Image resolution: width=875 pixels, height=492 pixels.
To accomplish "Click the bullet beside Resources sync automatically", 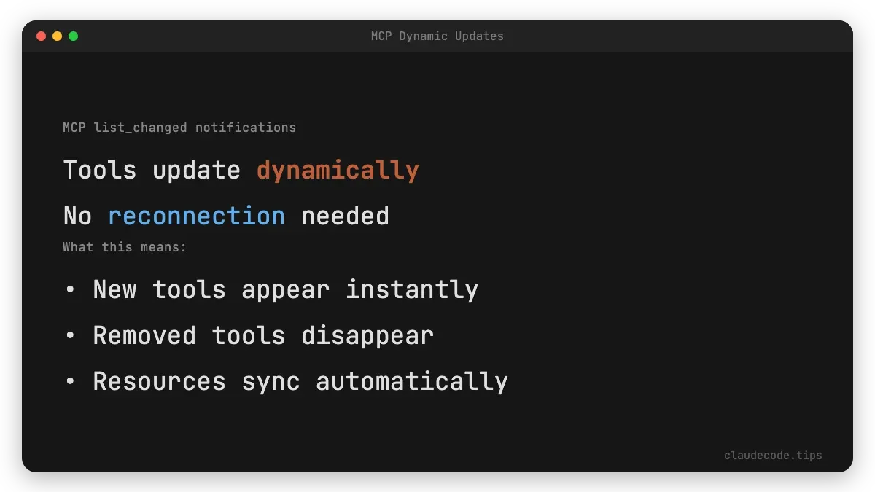I will pyautogui.click(x=70, y=381).
